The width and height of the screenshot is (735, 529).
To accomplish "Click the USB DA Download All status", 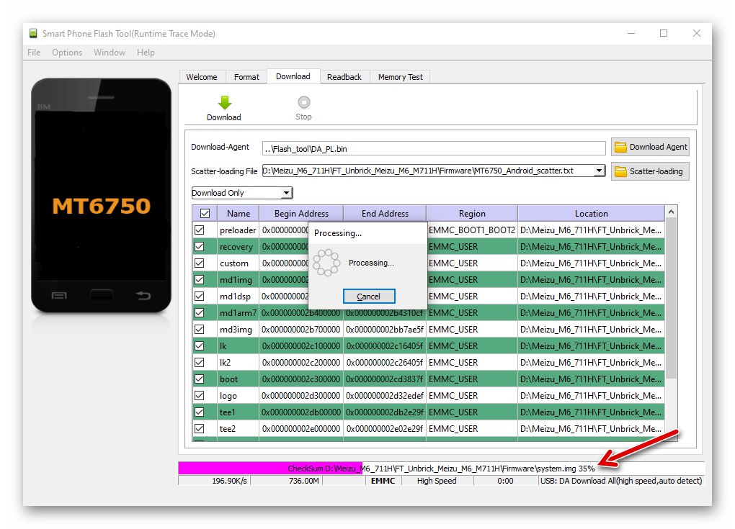I will pyautogui.click(x=621, y=481).
